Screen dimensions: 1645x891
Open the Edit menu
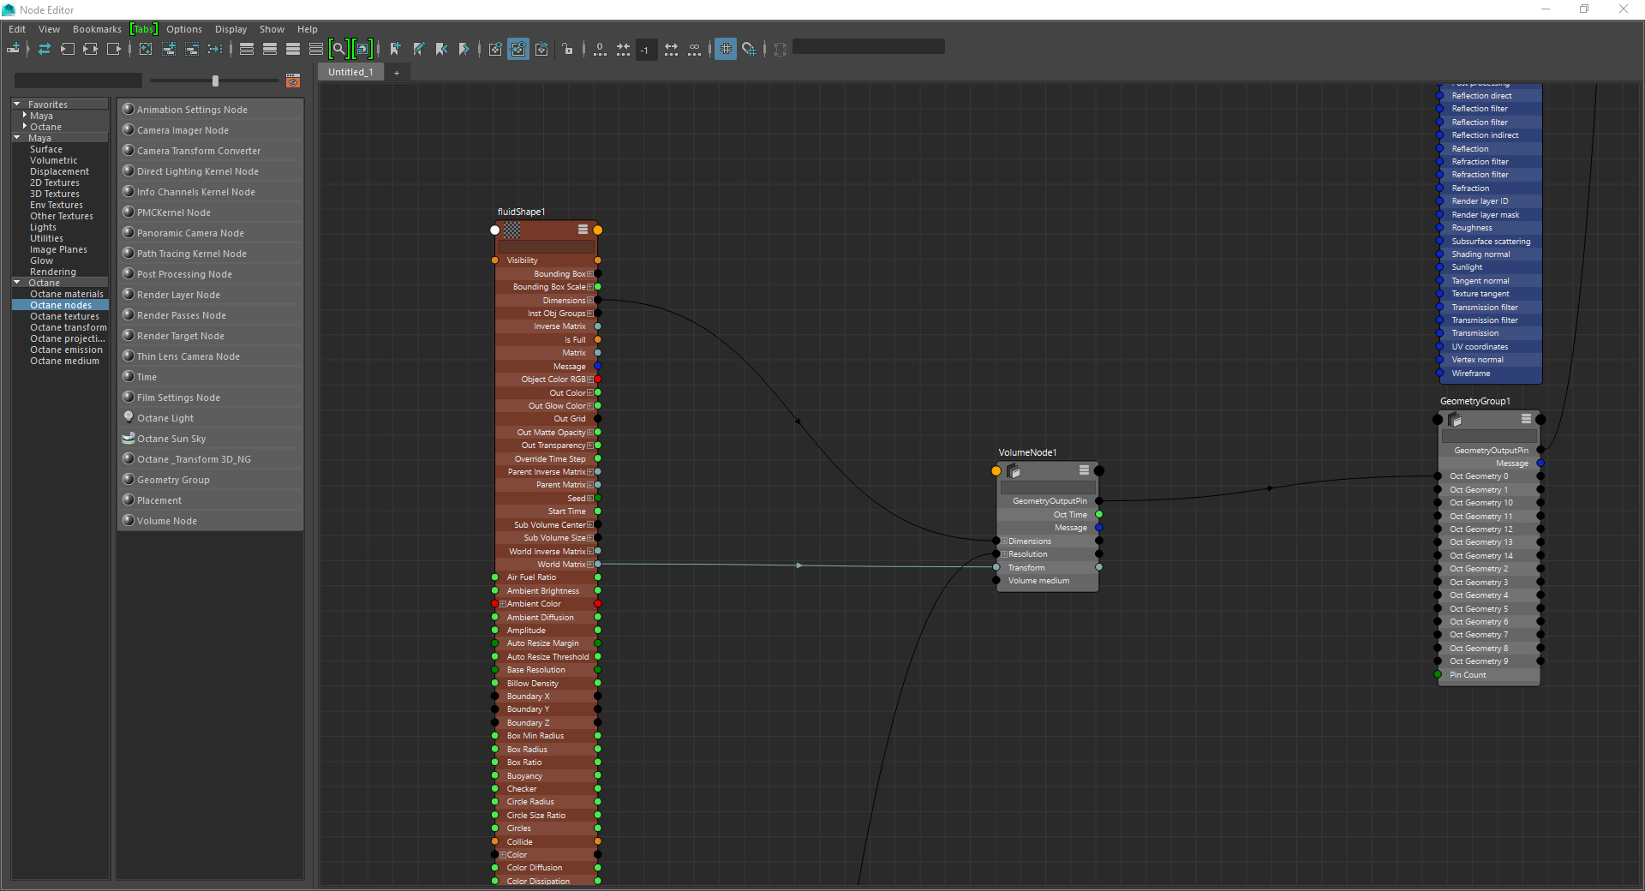(x=17, y=29)
